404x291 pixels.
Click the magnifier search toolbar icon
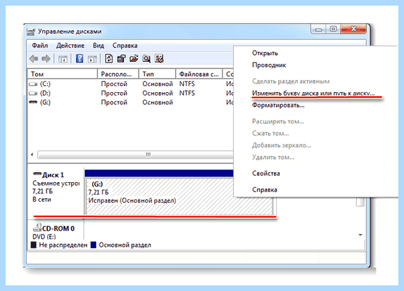pos(146,59)
